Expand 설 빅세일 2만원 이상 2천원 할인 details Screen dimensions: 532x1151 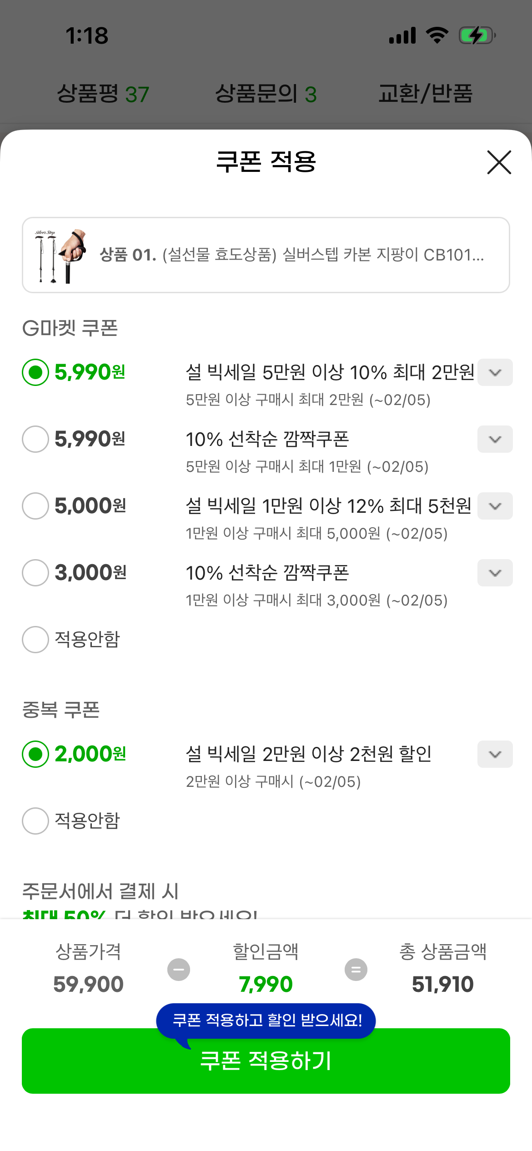point(495,754)
